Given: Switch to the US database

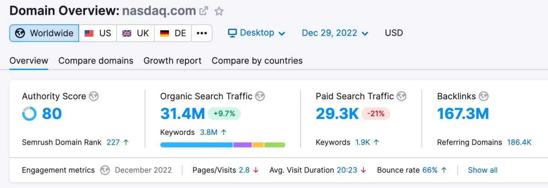Looking at the screenshot, I should click(x=98, y=33).
